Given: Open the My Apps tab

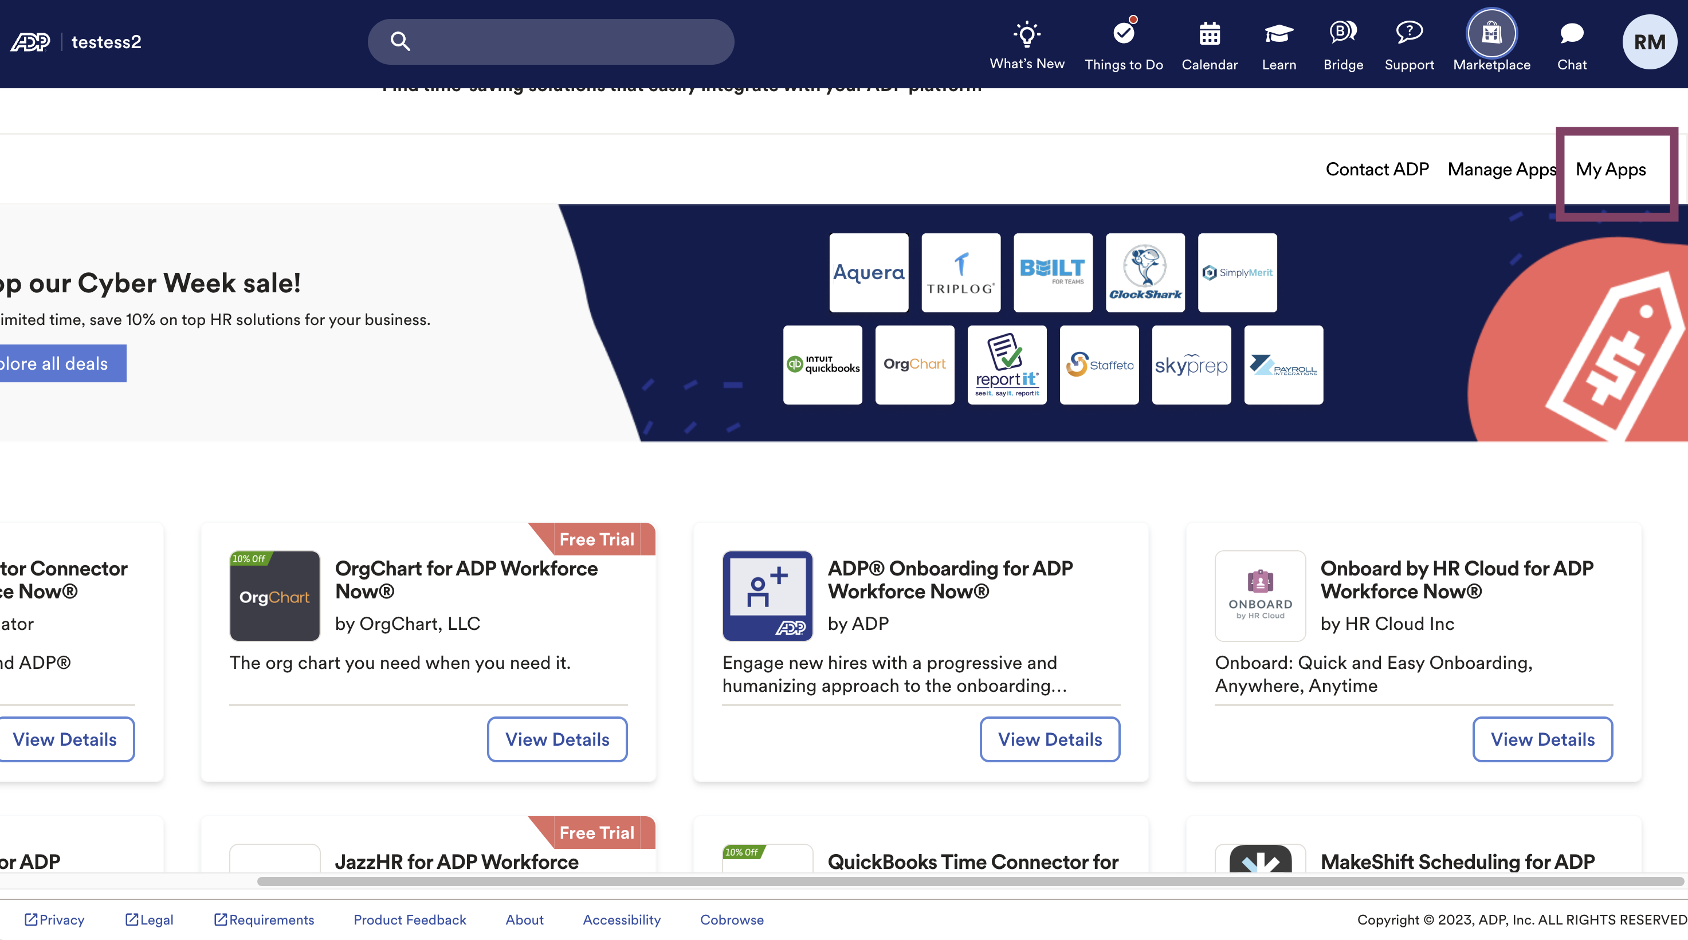Looking at the screenshot, I should [1610, 169].
